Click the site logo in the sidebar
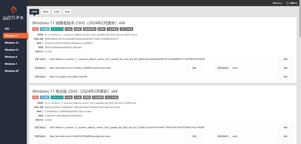The image size is (301, 144). 13,13
